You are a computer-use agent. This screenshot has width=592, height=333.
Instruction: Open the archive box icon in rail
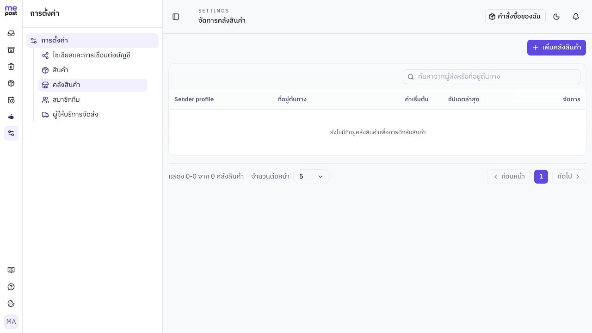(11, 50)
